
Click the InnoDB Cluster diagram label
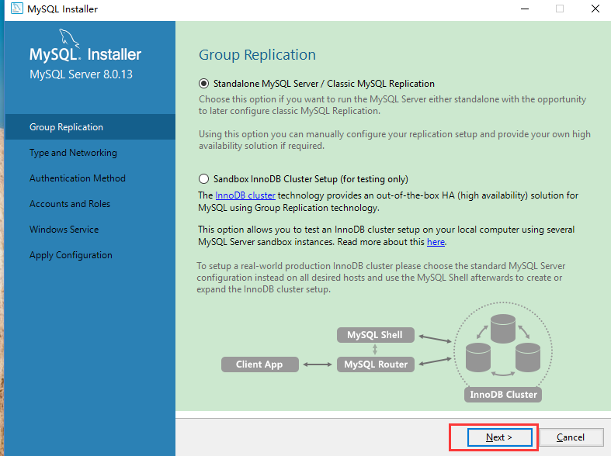[x=503, y=395]
